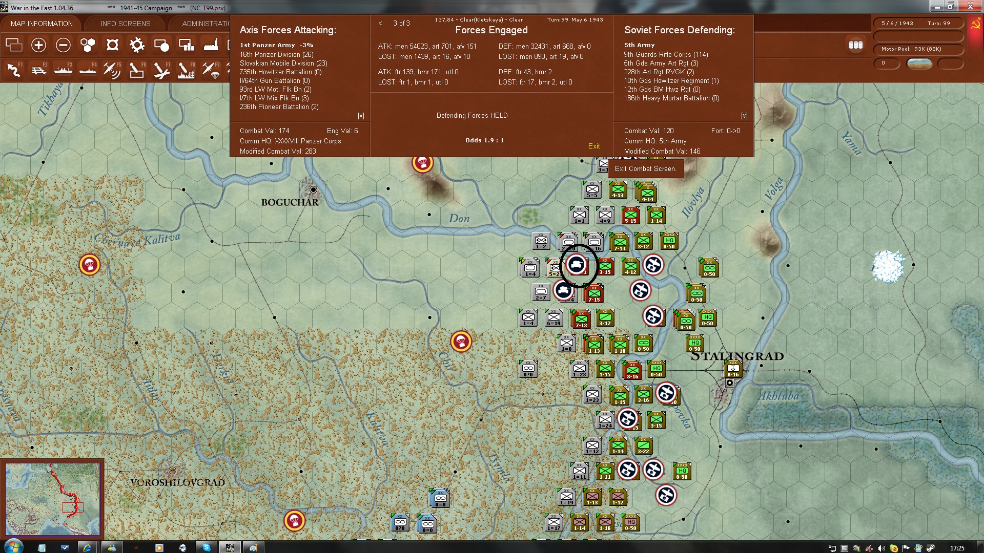The height and width of the screenshot is (553, 984).
Task: Select the green 3-17 Soviet unit
Action: tap(605, 317)
